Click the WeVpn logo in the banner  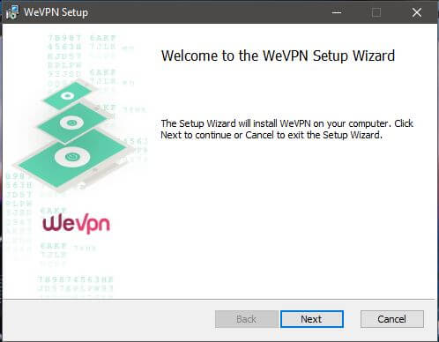point(76,223)
